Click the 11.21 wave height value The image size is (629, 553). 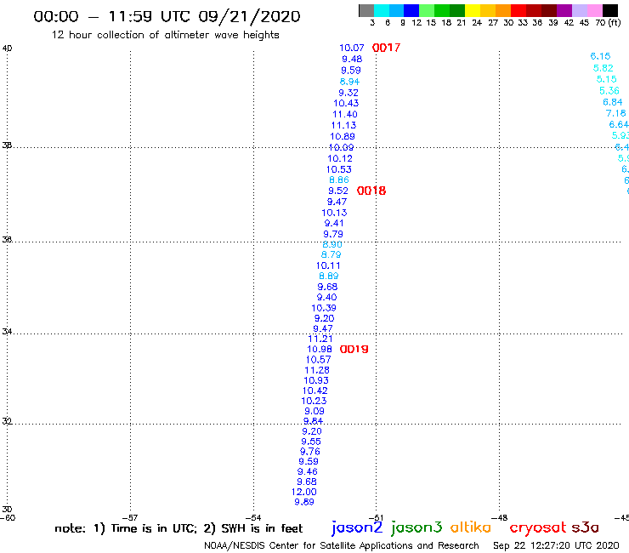[320, 339]
